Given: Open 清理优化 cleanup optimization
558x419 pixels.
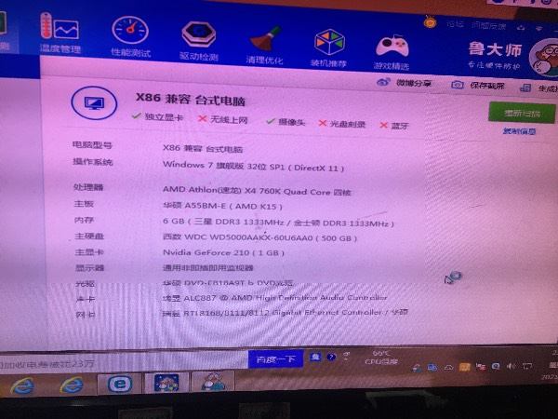Looking at the screenshot, I should tap(264, 46).
